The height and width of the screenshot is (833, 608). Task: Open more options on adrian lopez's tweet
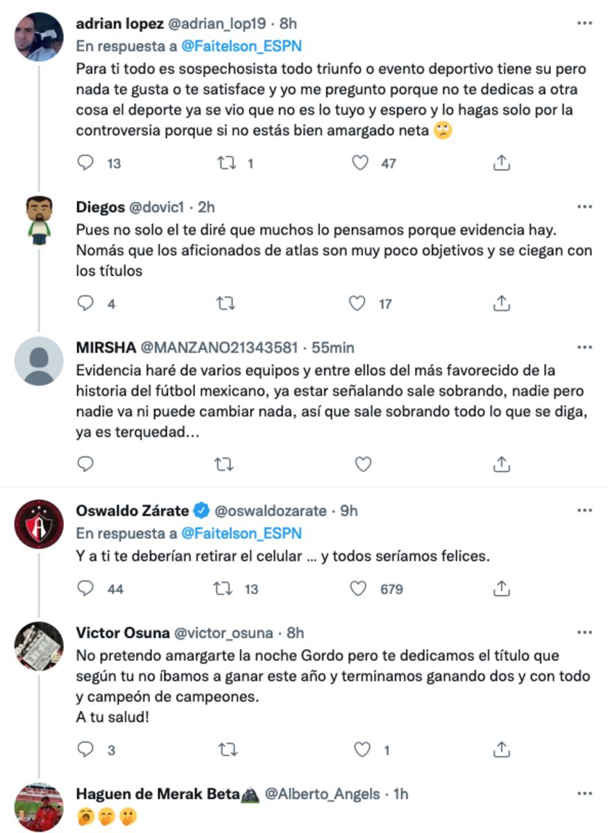click(584, 23)
